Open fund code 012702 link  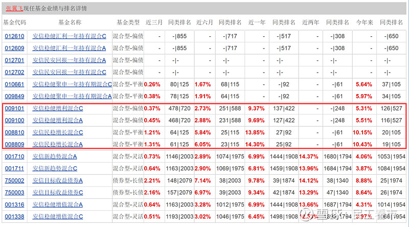point(14,72)
